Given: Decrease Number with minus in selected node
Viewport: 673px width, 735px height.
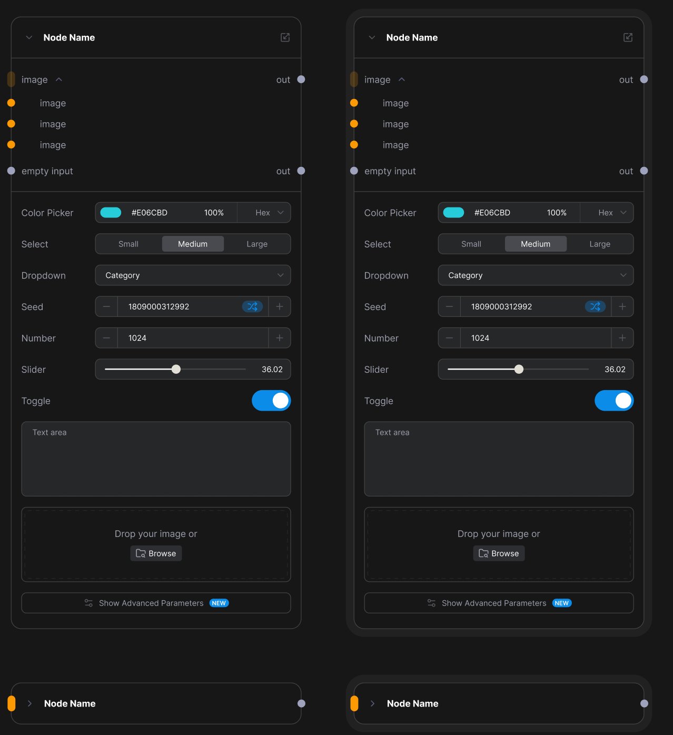Looking at the screenshot, I should [449, 338].
